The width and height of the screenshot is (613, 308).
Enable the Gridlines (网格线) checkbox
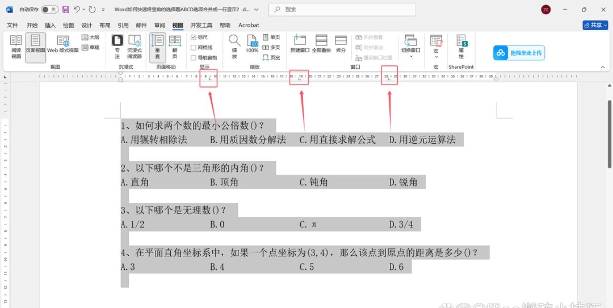click(x=194, y=47)
